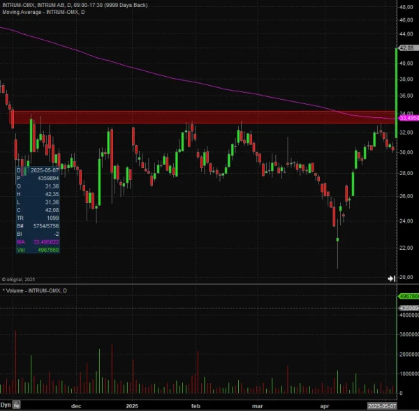
Task: Jump to latest bar using the arrow-to-end icon
Action: 392,278
